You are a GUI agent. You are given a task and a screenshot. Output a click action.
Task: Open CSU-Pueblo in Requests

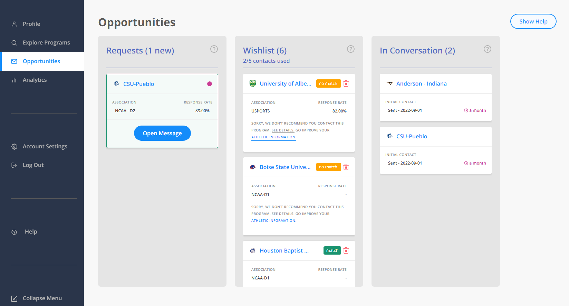click(138, 84)
